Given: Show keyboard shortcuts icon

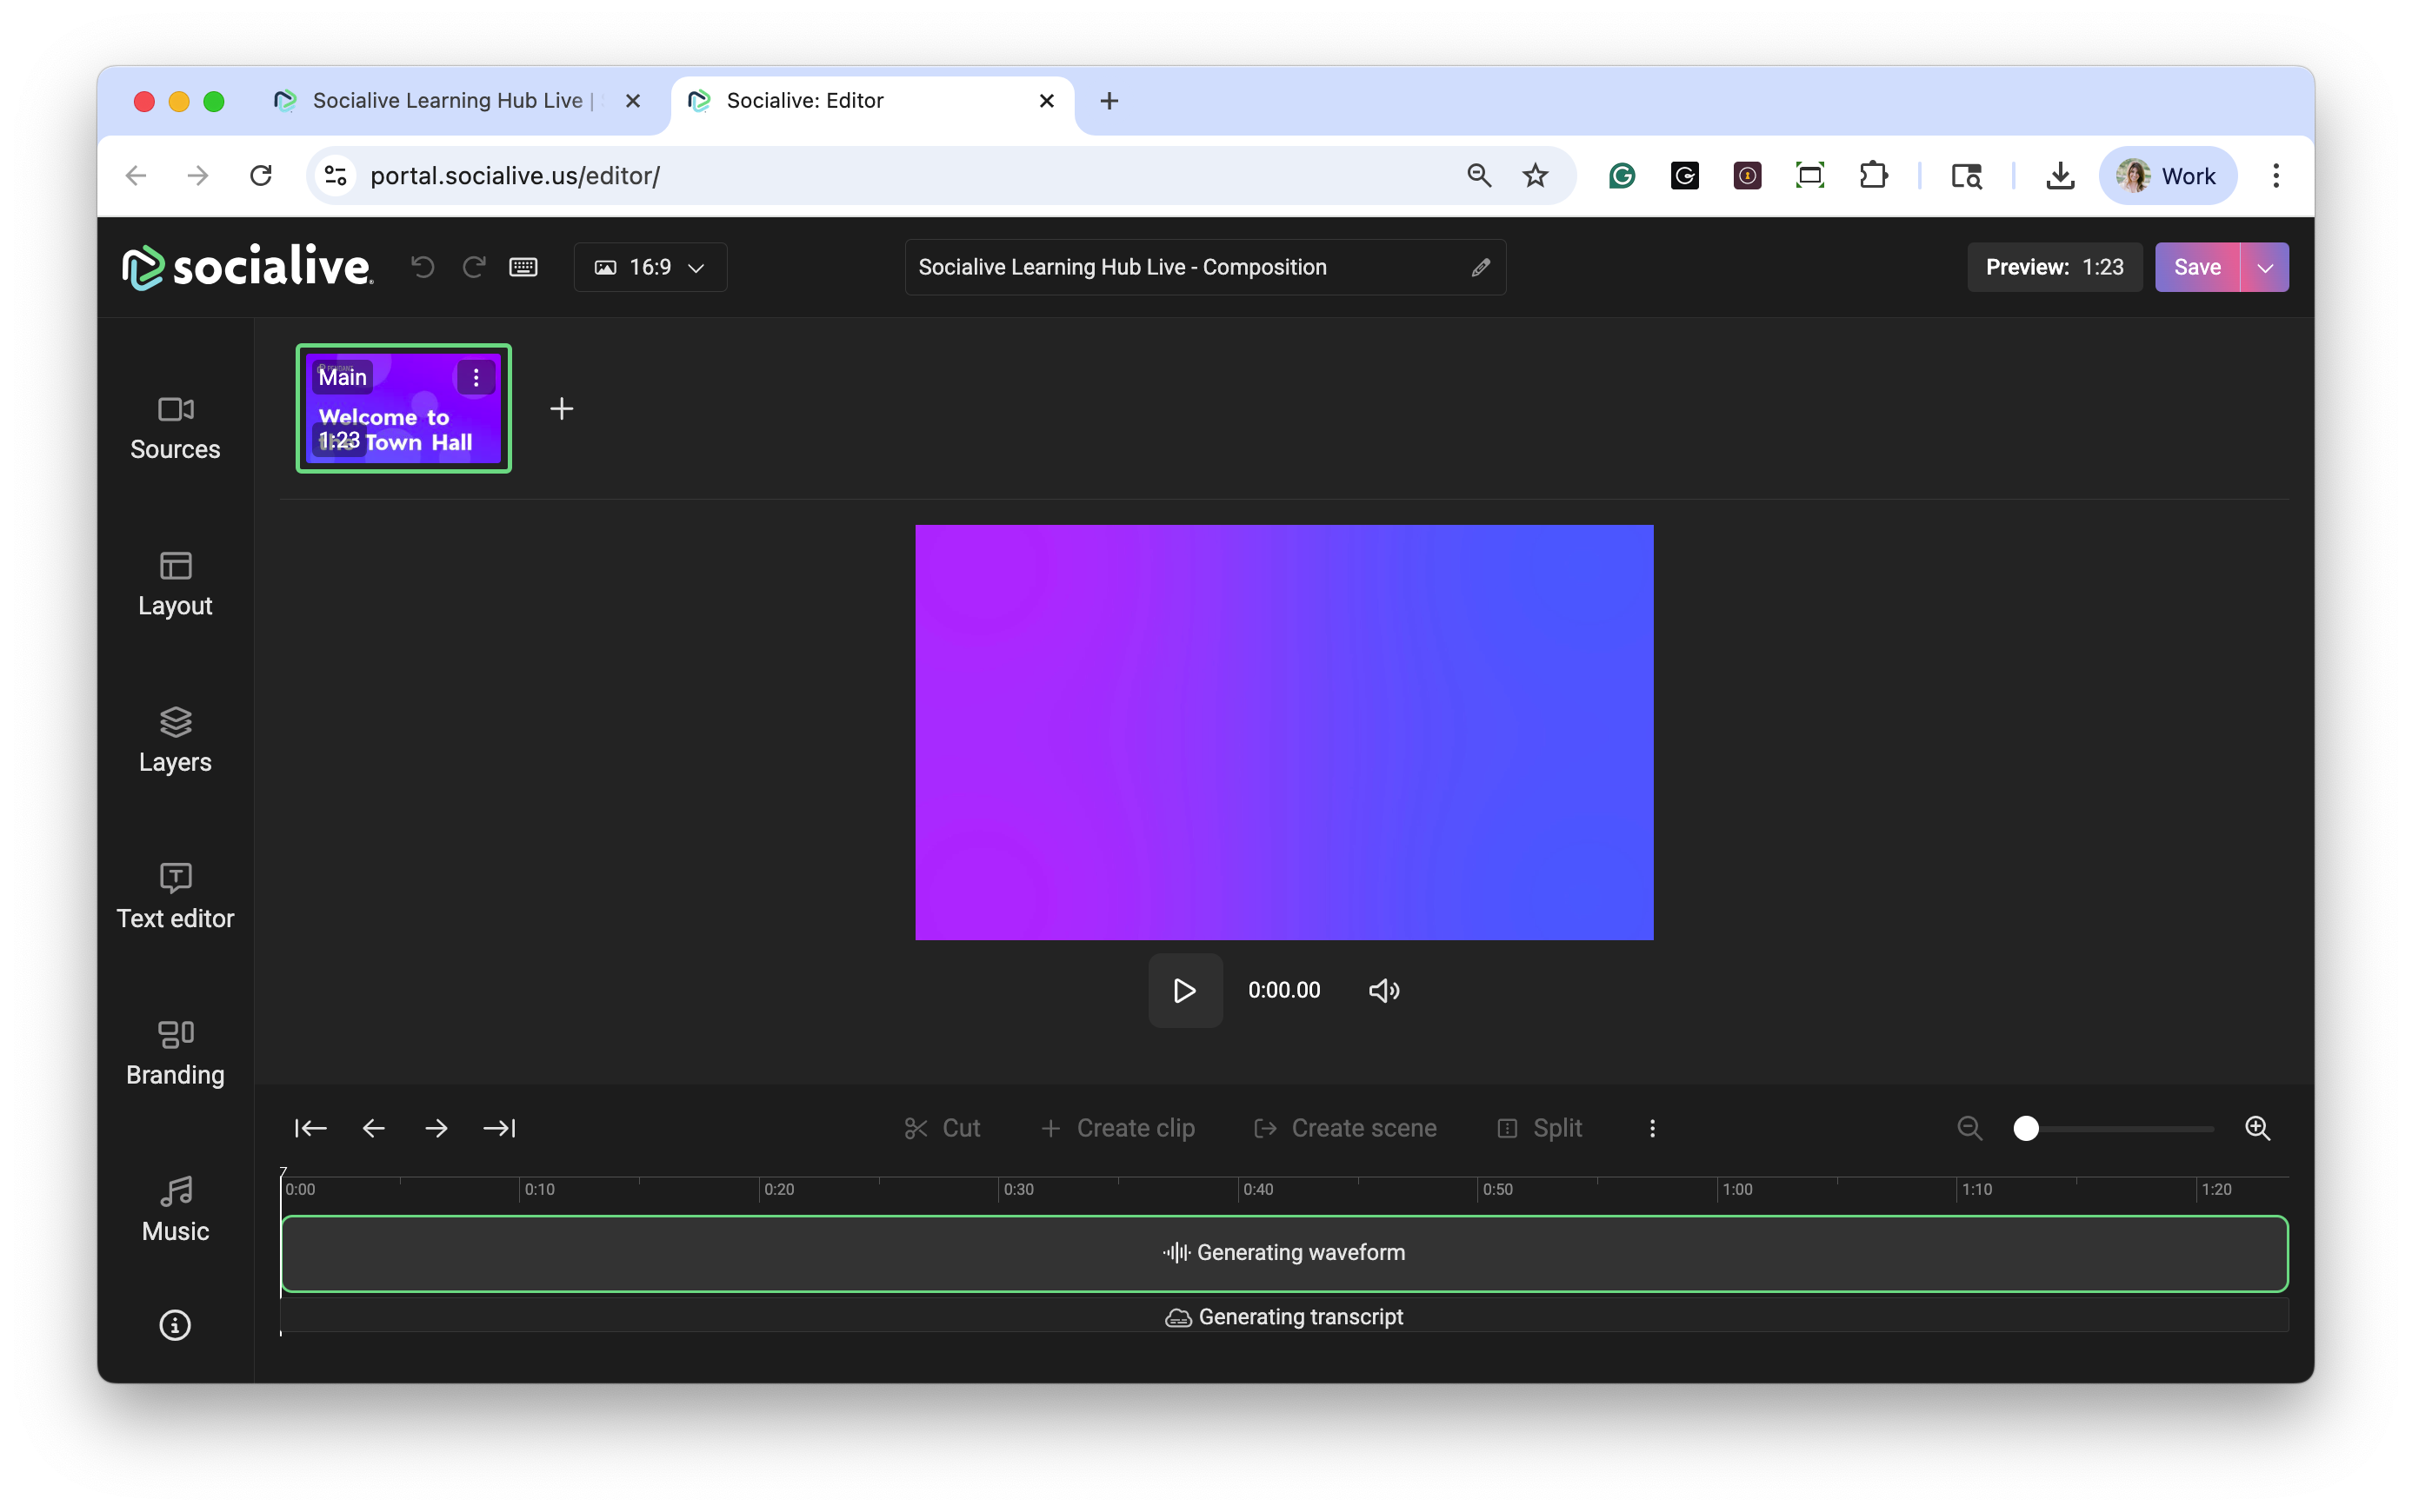Looking at the screenshot, I should tap(523, 267).
